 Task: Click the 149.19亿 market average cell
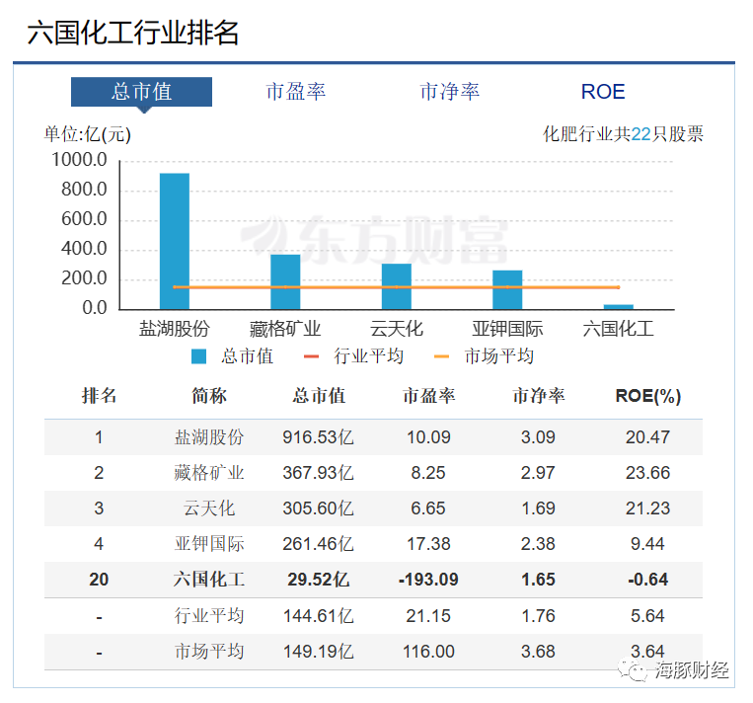(319, 652)
